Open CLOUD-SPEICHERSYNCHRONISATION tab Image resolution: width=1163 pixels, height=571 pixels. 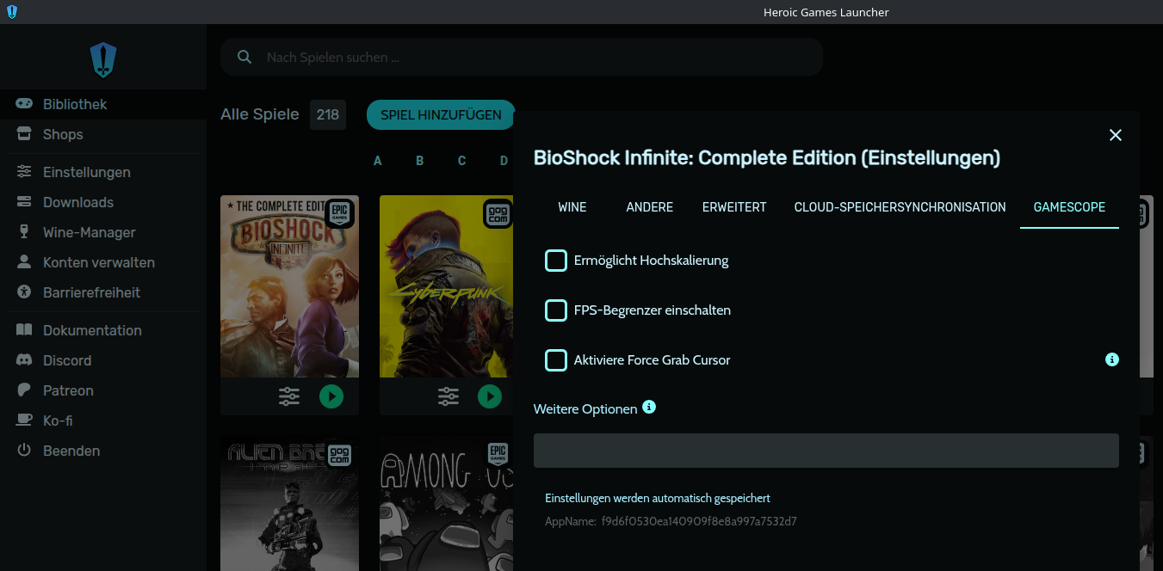(x=900, y=207)
